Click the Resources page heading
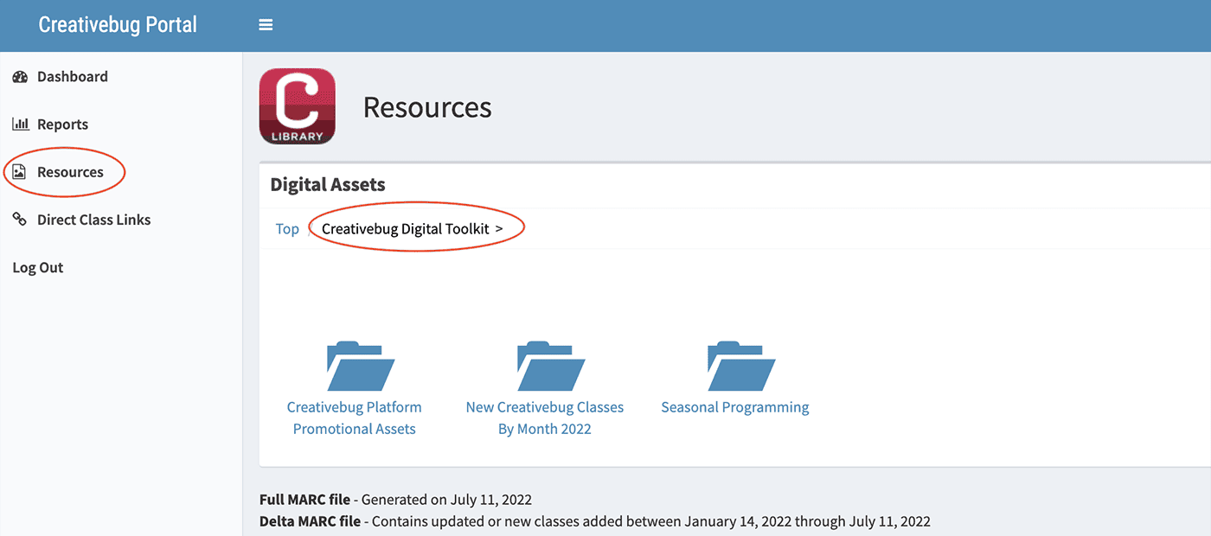This screenshot has height=536, width=1211. [x=427, y=107]
